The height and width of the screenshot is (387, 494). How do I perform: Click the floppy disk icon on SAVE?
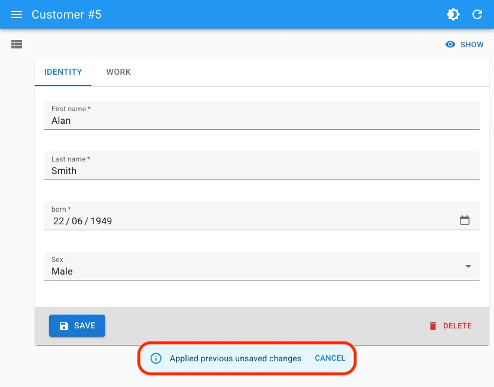pos(64,326)
